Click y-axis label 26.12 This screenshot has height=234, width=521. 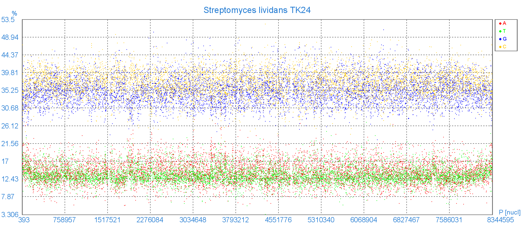click(x=10, y=126)
